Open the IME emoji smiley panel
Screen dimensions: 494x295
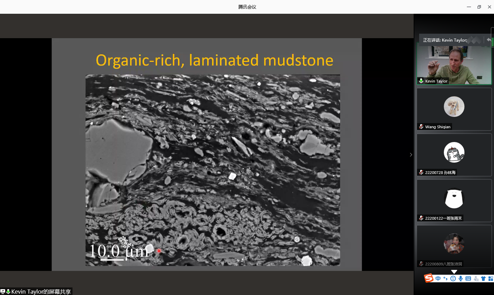pos(453,278)
